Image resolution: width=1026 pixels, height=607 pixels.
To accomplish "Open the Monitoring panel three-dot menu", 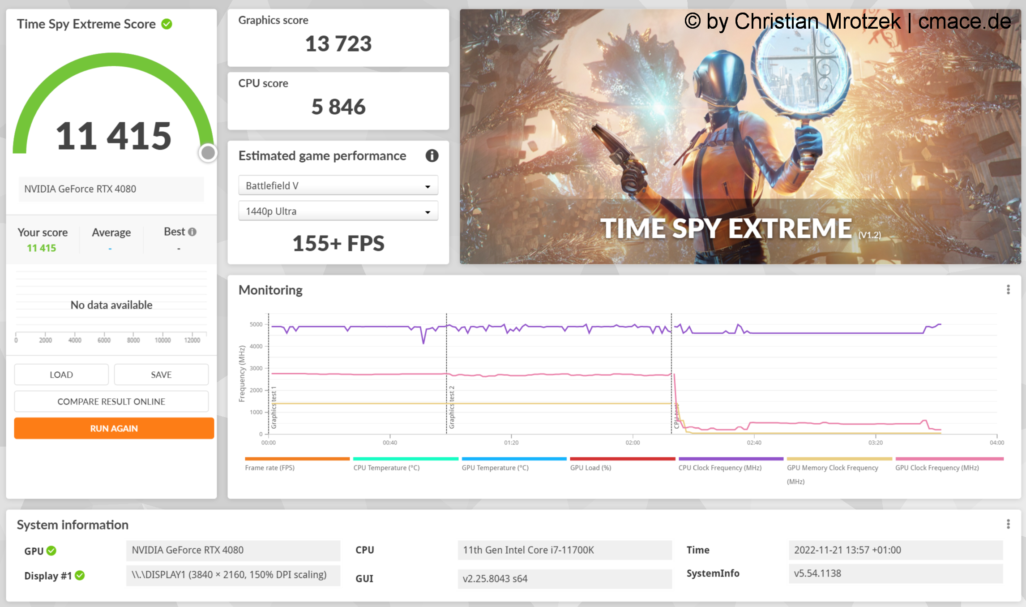I will tap(1008, 290).
